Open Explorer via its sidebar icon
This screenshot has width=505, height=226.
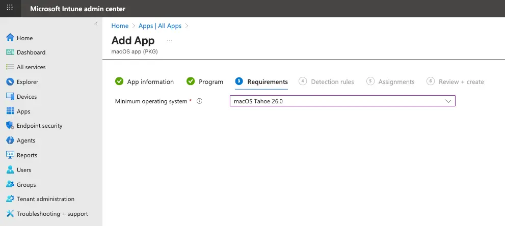tap(10, 82)
